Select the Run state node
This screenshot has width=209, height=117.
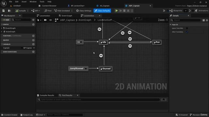coord(157,42)
